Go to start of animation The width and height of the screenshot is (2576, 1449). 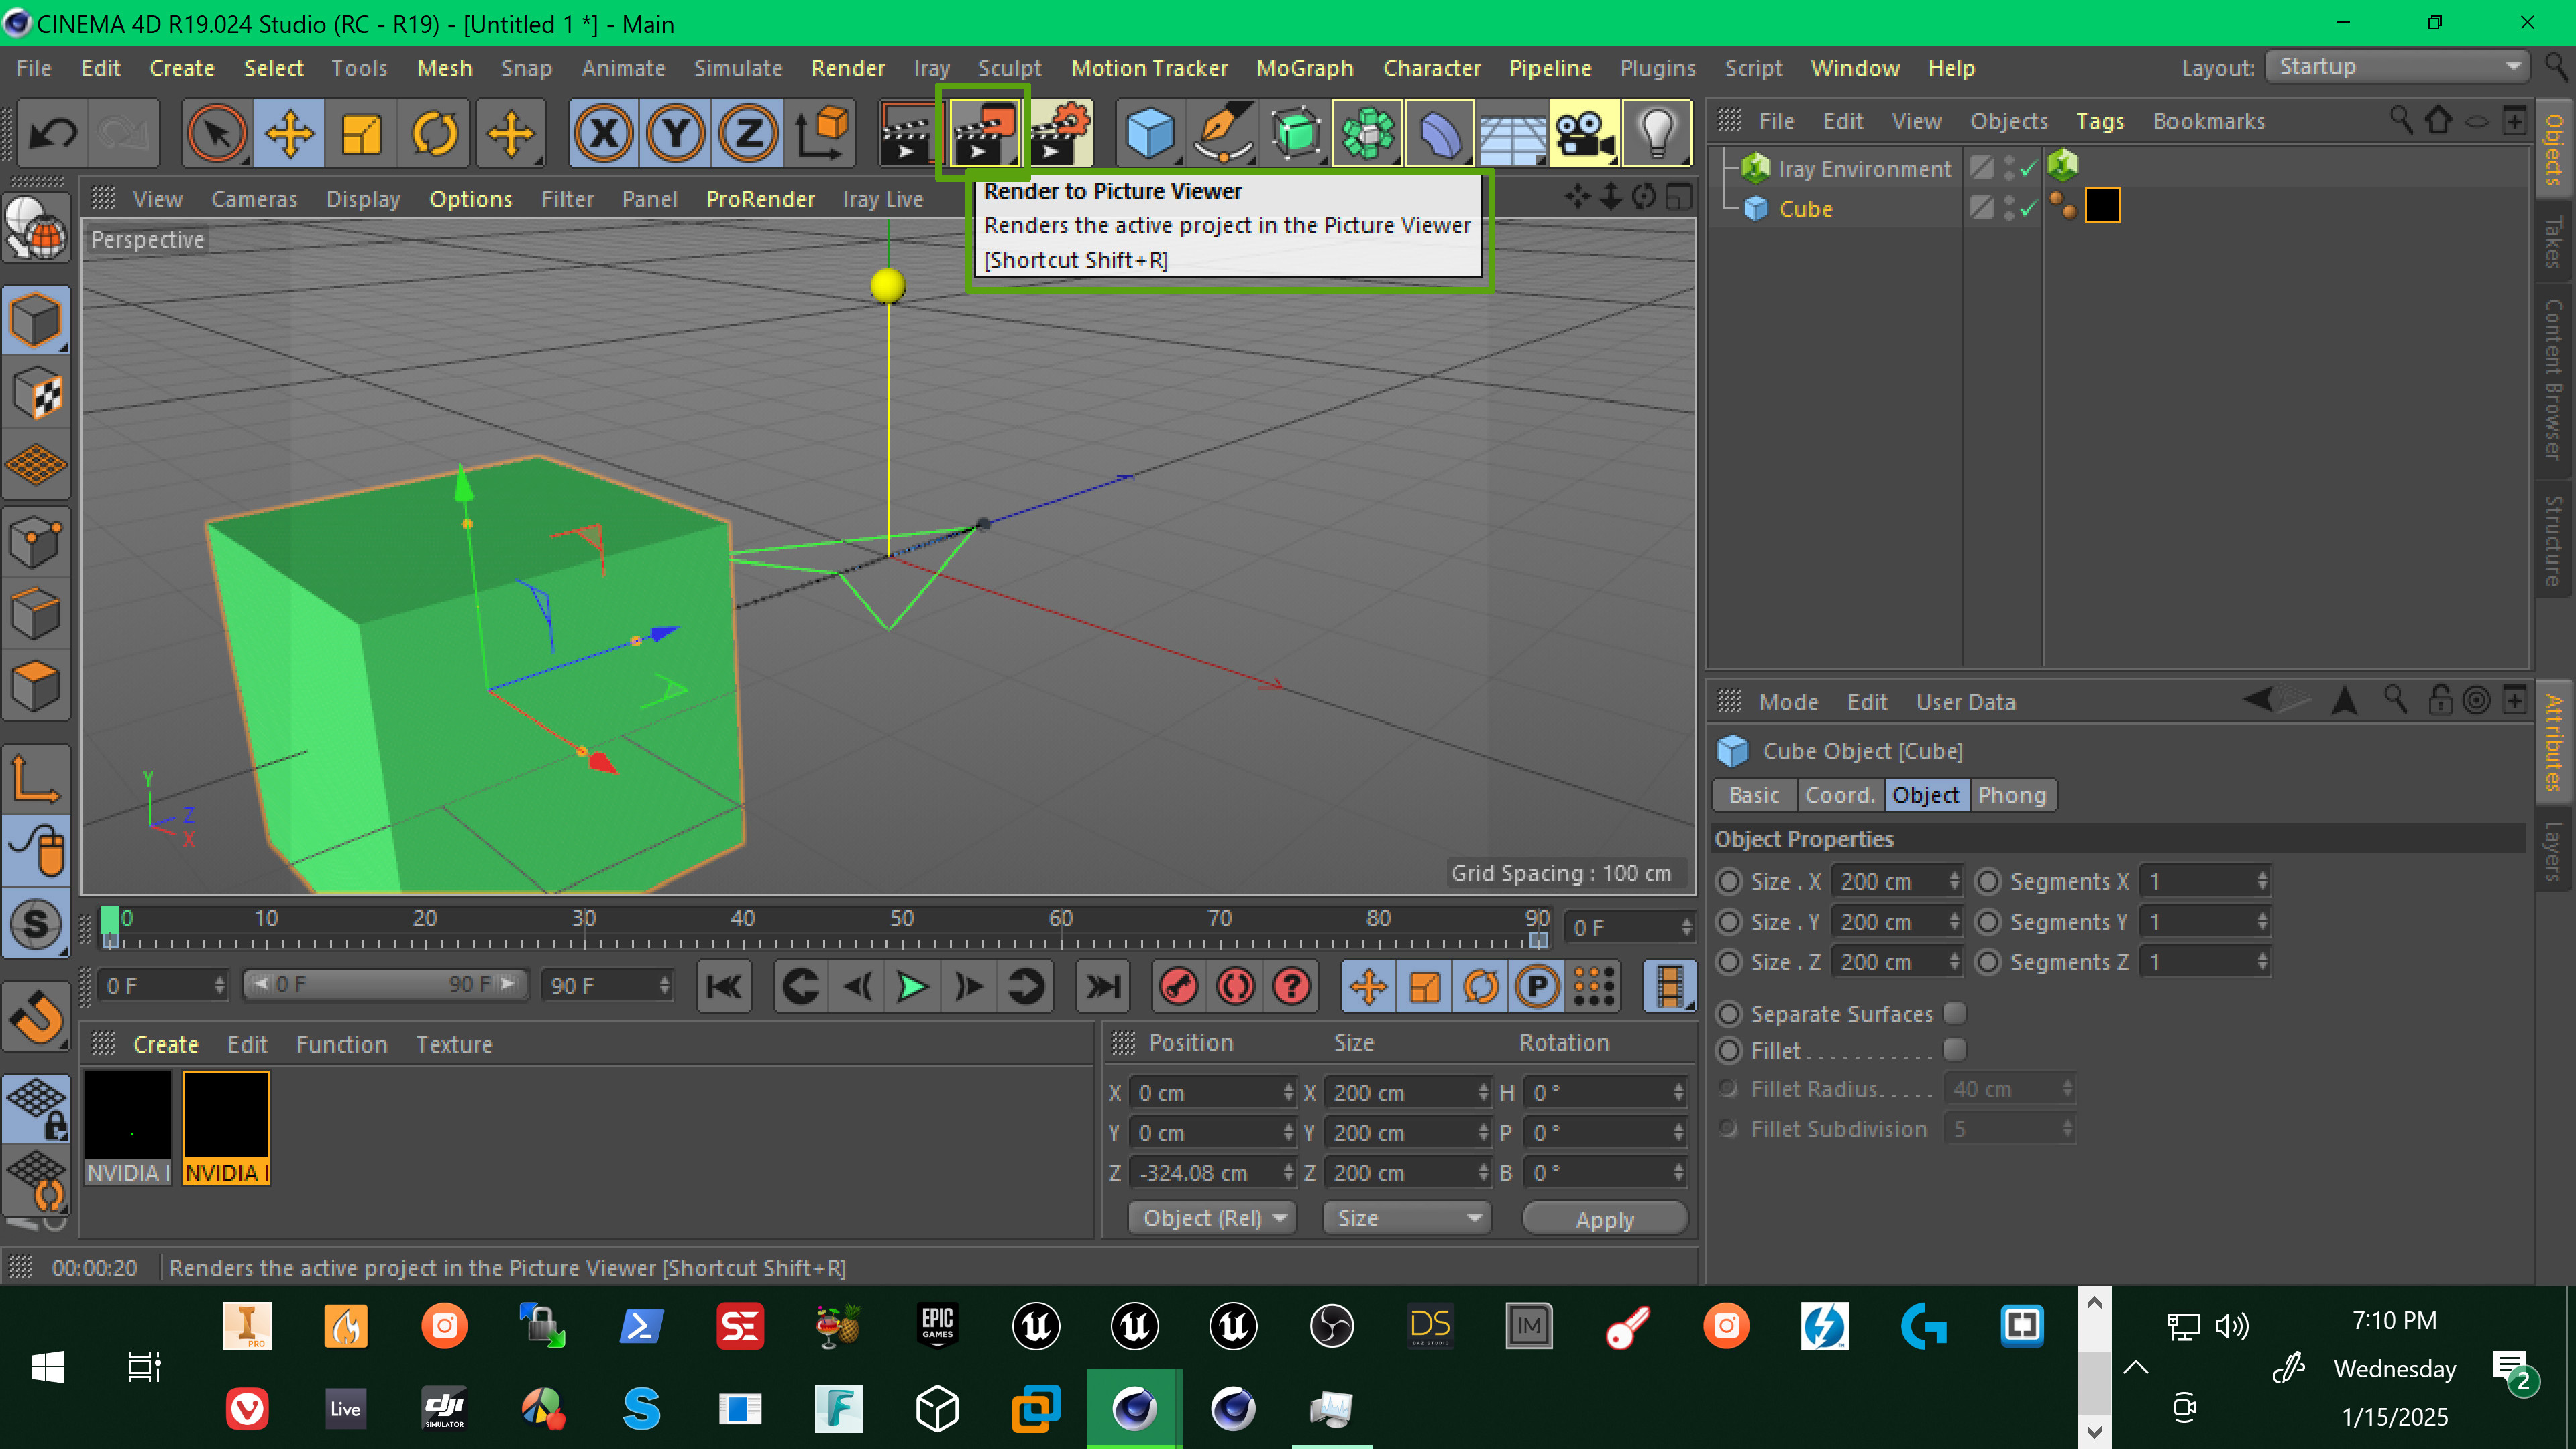tap(724, 987)
